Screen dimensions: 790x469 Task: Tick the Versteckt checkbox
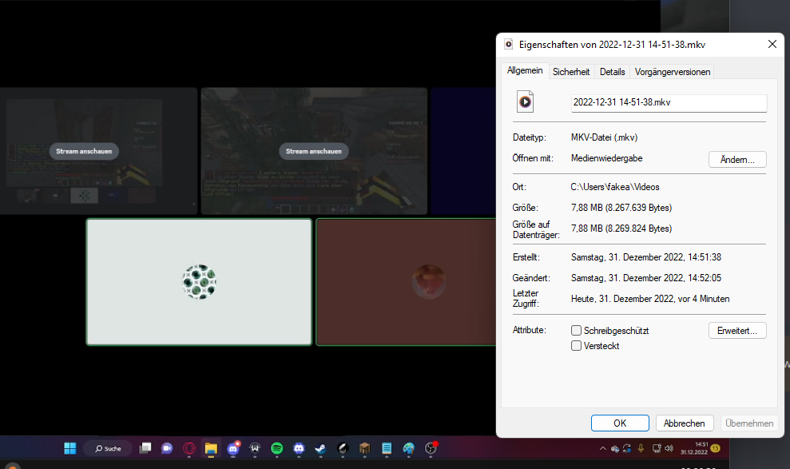click(x=577, y=346)
